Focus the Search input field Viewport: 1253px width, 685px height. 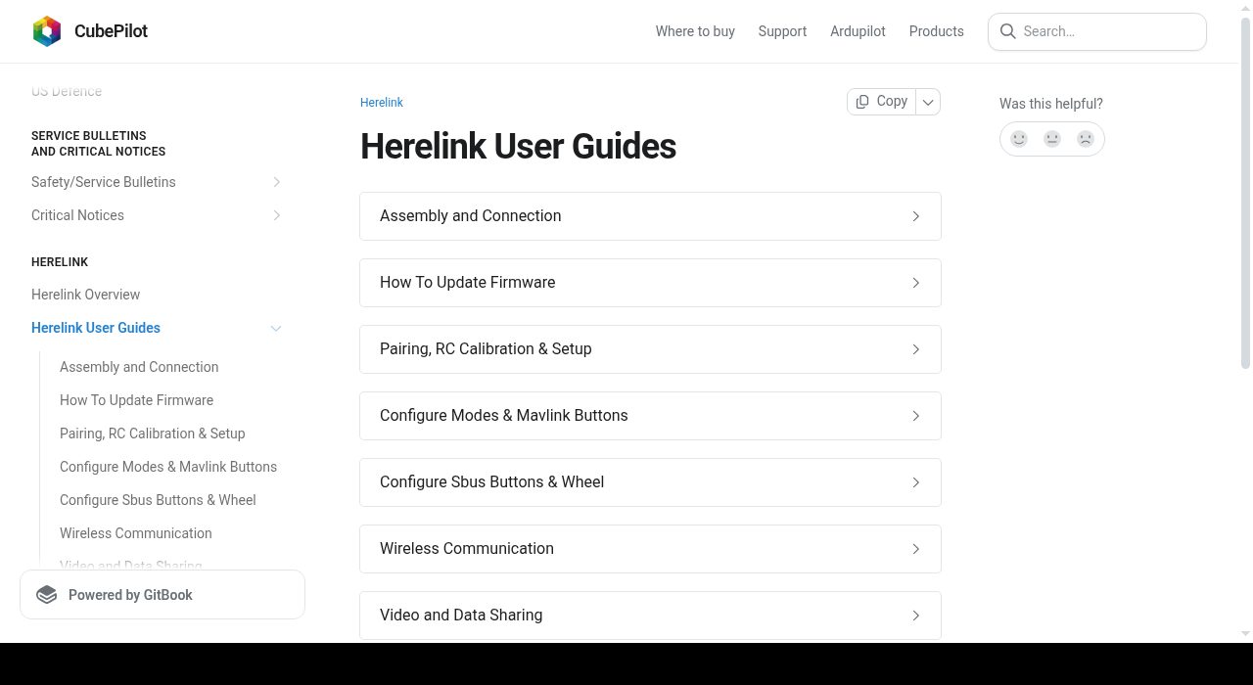[1097, 31]
